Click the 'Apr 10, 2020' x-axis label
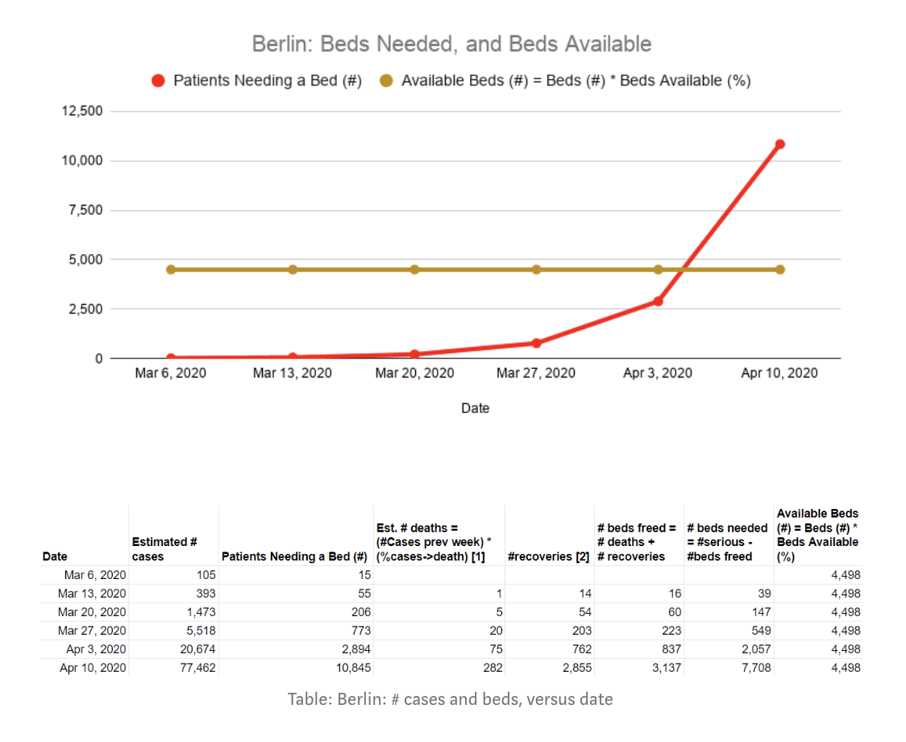Image resolution: width=906 pixels, height=742 pixels. point(779,373)
